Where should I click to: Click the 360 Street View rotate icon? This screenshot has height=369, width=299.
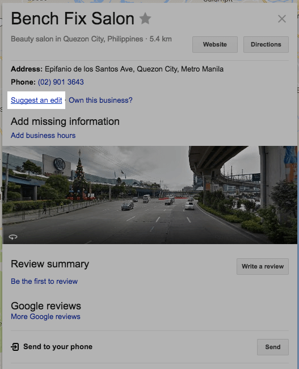click(x=13, y=237)
